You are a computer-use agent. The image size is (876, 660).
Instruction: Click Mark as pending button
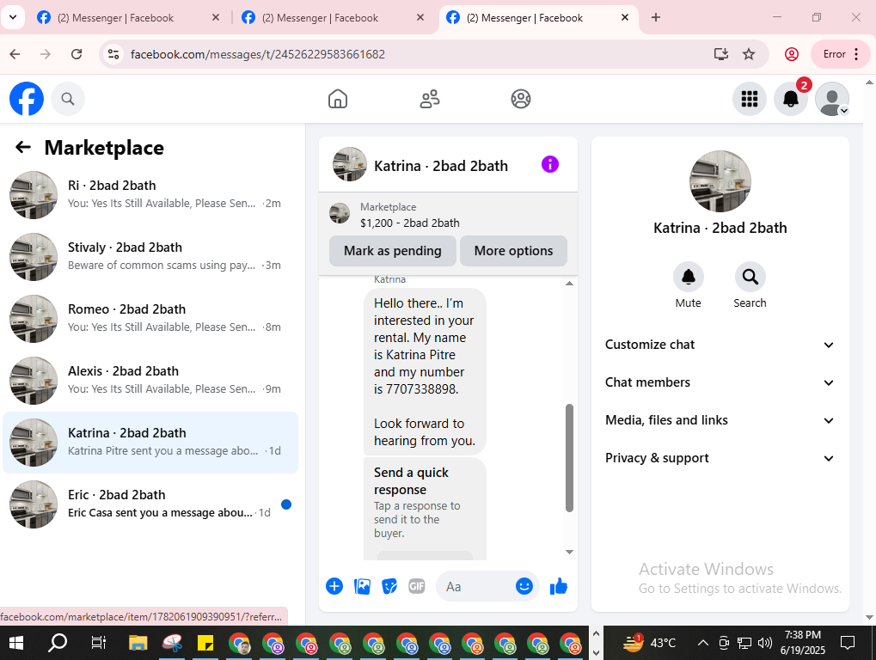[393, 251]
